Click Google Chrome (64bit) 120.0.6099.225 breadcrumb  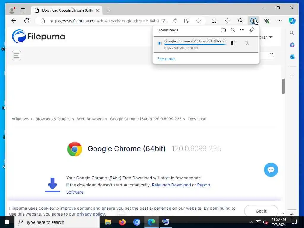146,119
